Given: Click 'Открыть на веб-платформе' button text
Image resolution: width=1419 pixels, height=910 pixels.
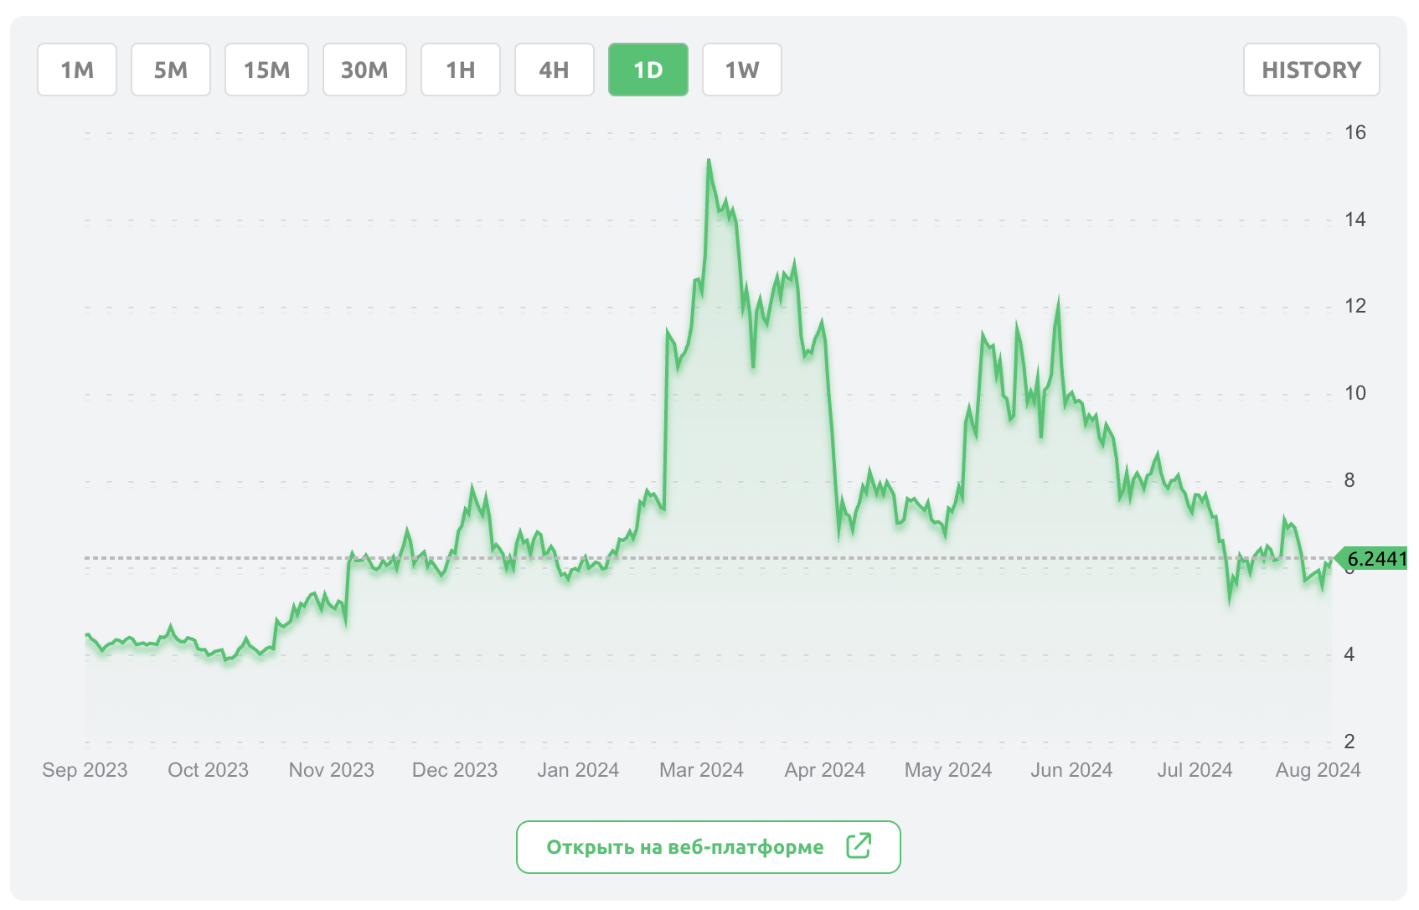Looking at the screenshot, I should 684,847.
